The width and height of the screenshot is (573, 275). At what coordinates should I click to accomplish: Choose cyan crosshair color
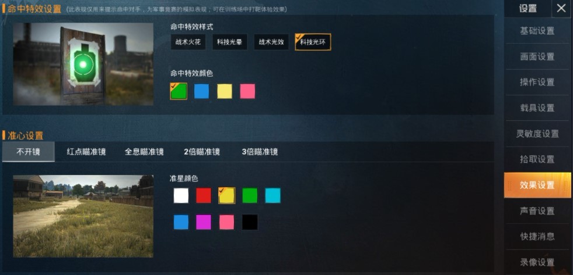[272, 195]
